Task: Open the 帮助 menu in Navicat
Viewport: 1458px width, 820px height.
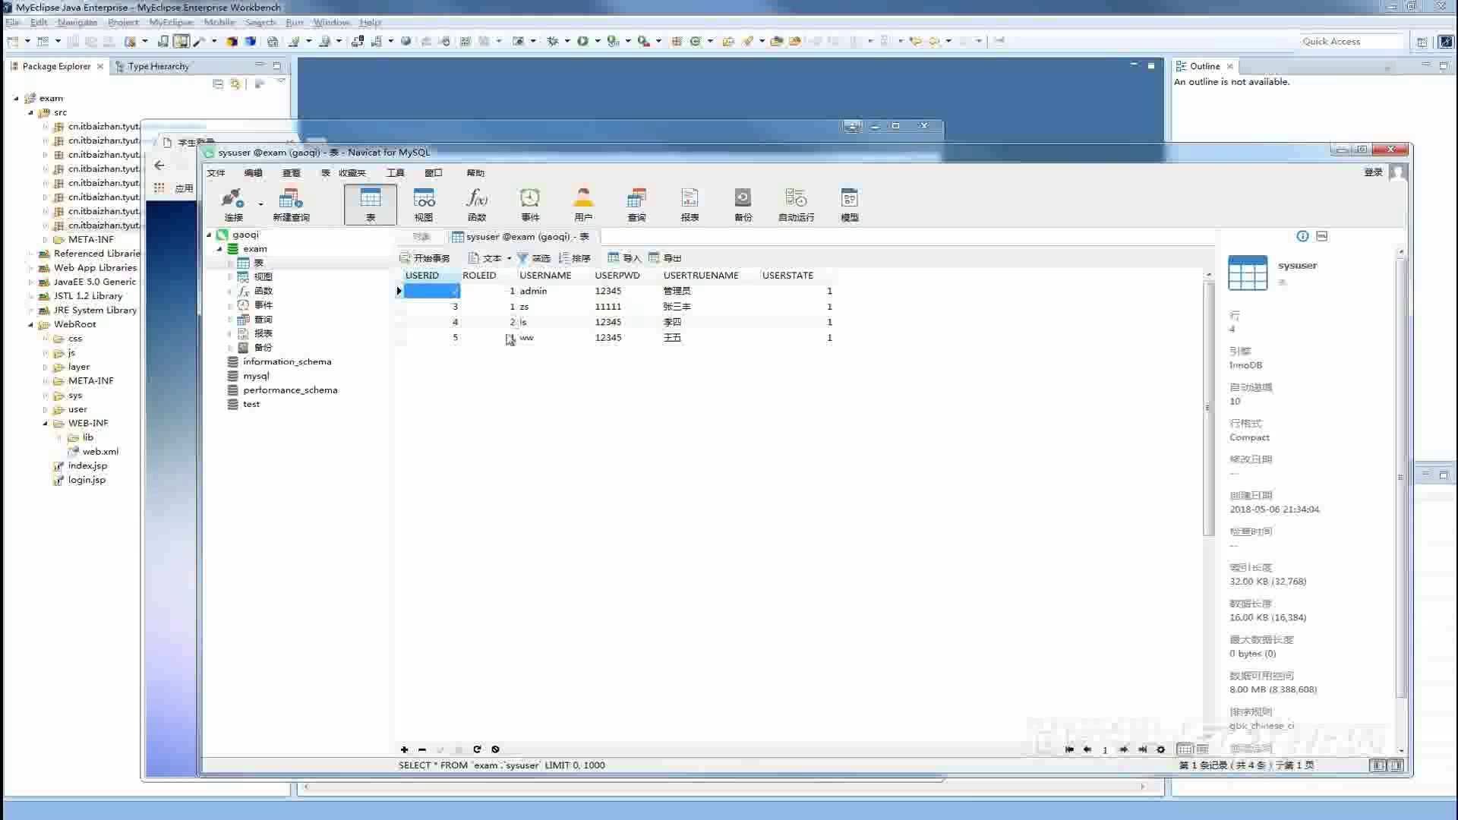Action: [x=475, y=173]
